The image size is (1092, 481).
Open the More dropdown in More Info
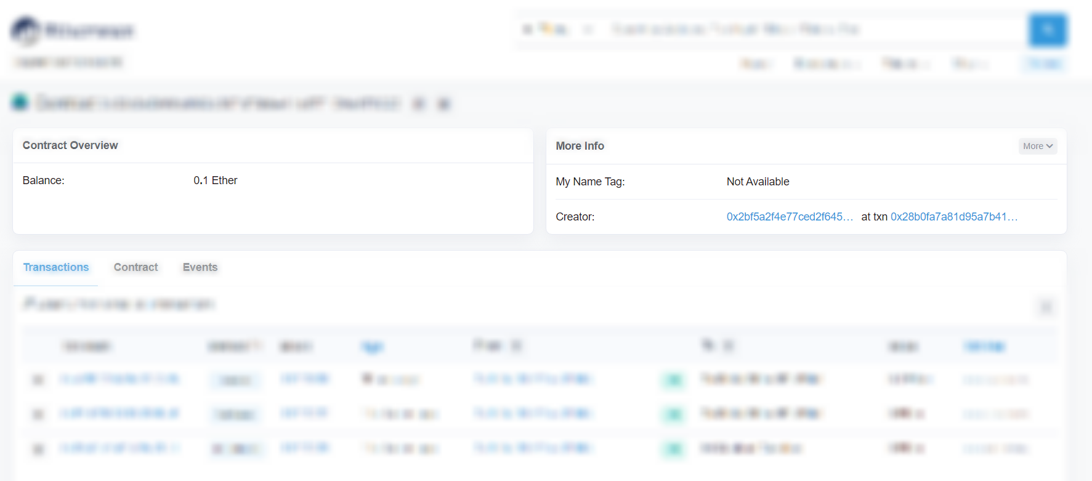[1037, 146]
